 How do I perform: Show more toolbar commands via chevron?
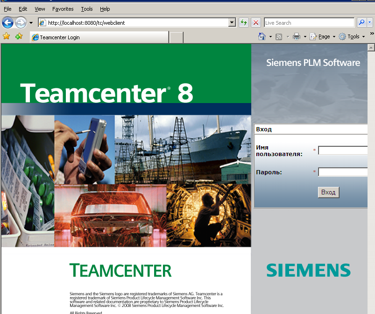pyautogui.click(x=372, y=34)
